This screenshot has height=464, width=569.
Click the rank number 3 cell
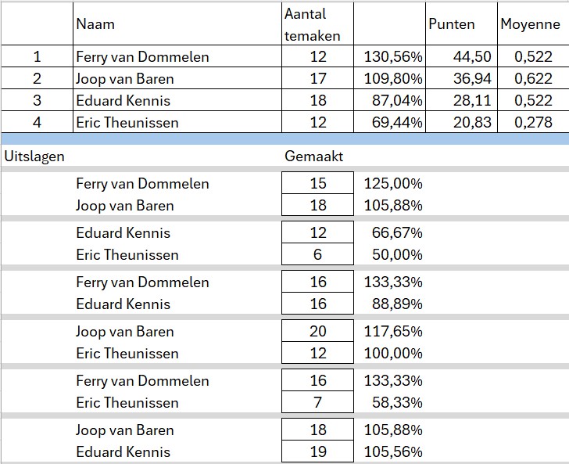tap(37, 100)
